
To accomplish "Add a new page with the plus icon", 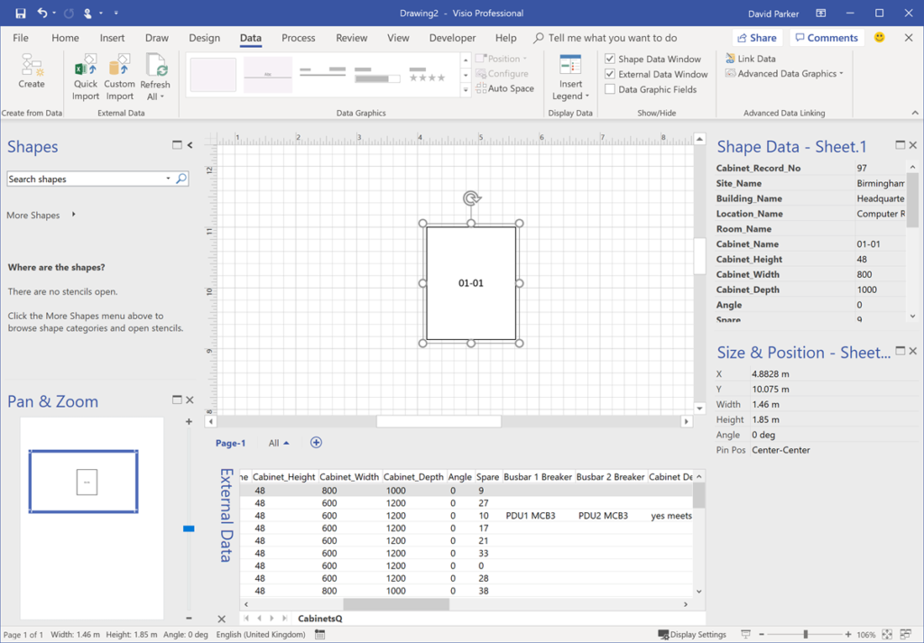I will coord(316,443).
